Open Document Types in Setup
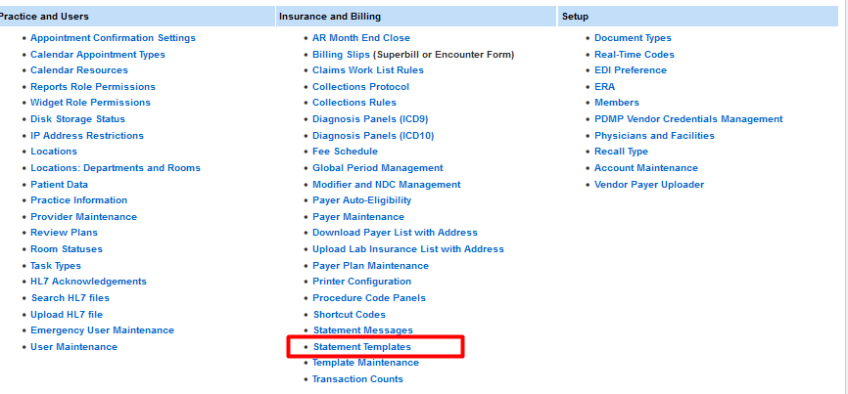The width and height of the screenshot is (848, 394). [633, 38]
